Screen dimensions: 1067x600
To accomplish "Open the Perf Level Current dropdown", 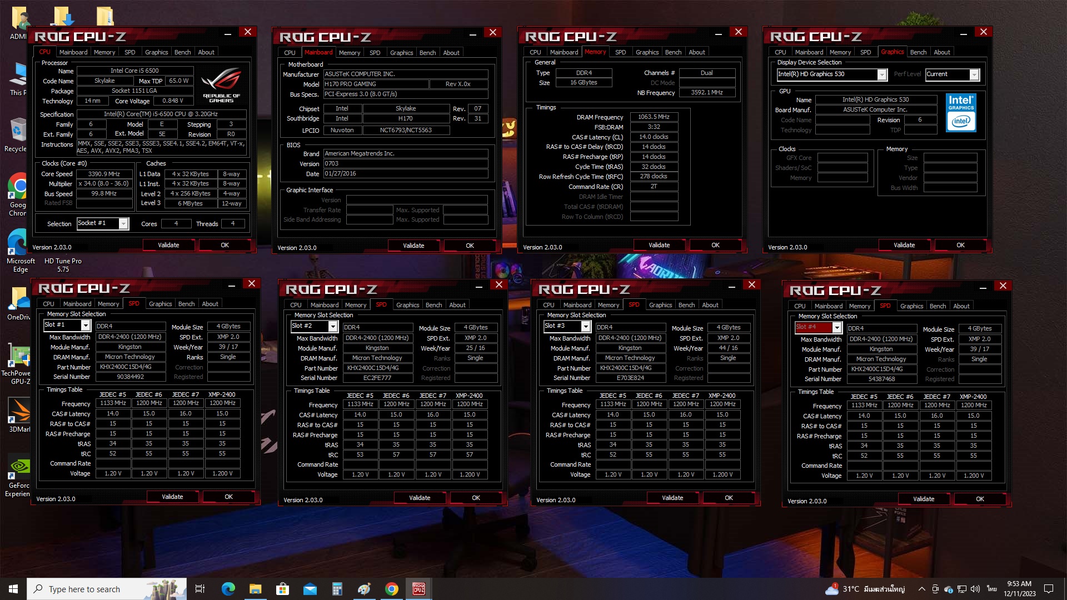I will [974, 74].
